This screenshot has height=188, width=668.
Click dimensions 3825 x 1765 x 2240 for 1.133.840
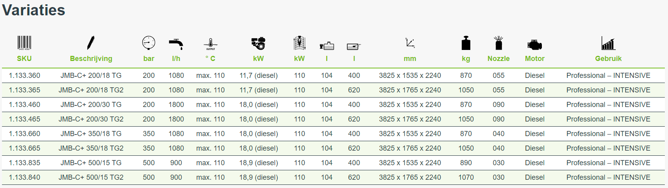coord(410,177)
